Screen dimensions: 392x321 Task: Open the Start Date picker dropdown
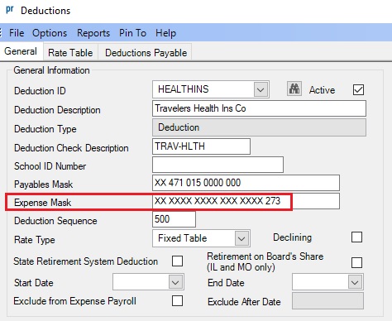175,282
